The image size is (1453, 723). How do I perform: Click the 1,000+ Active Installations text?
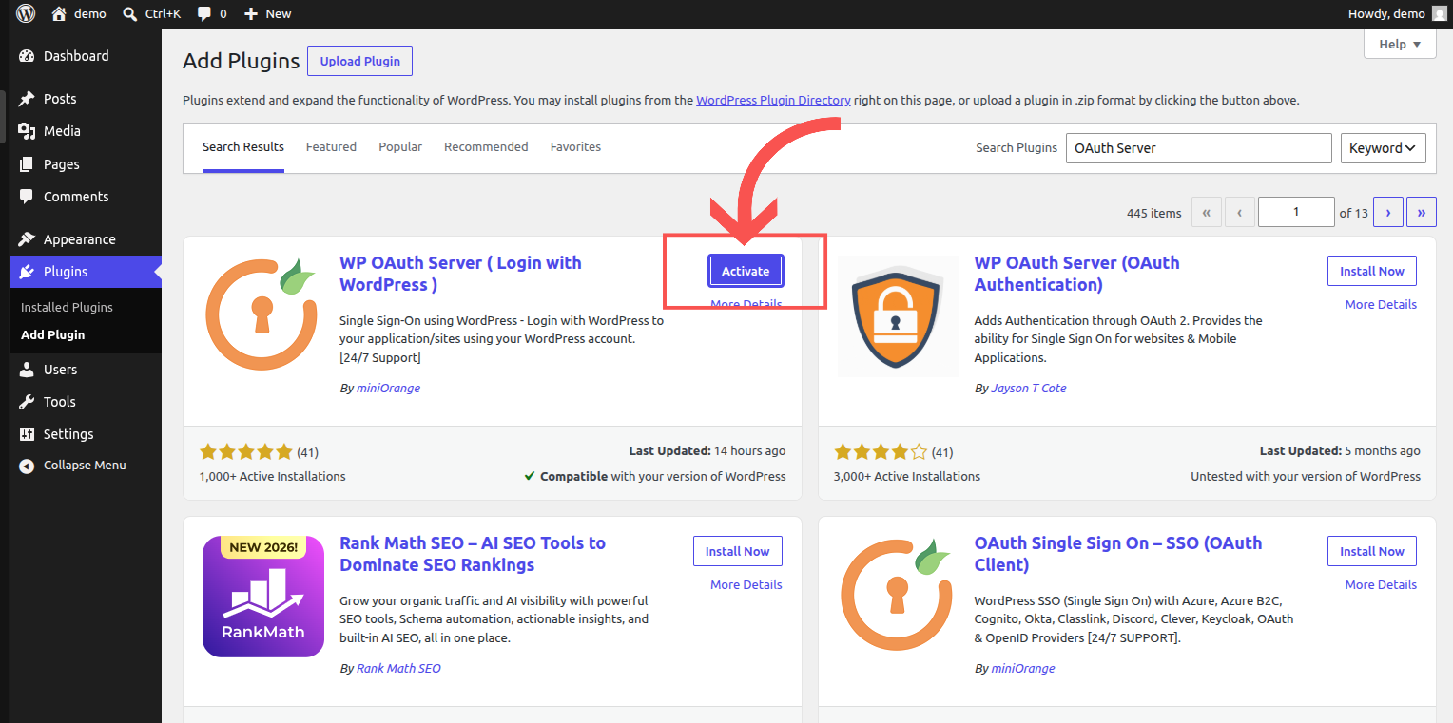click(x=272, y=476)
